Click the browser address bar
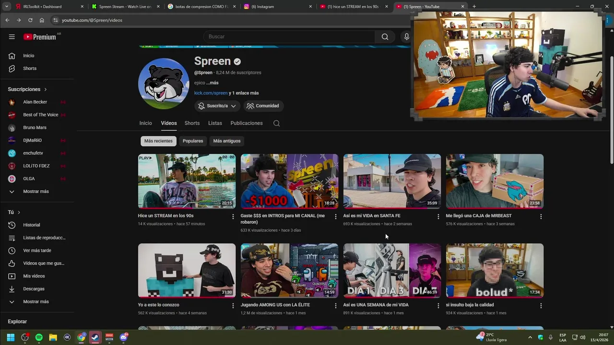This screenshot has width=614, height=345. pos(230,20)
